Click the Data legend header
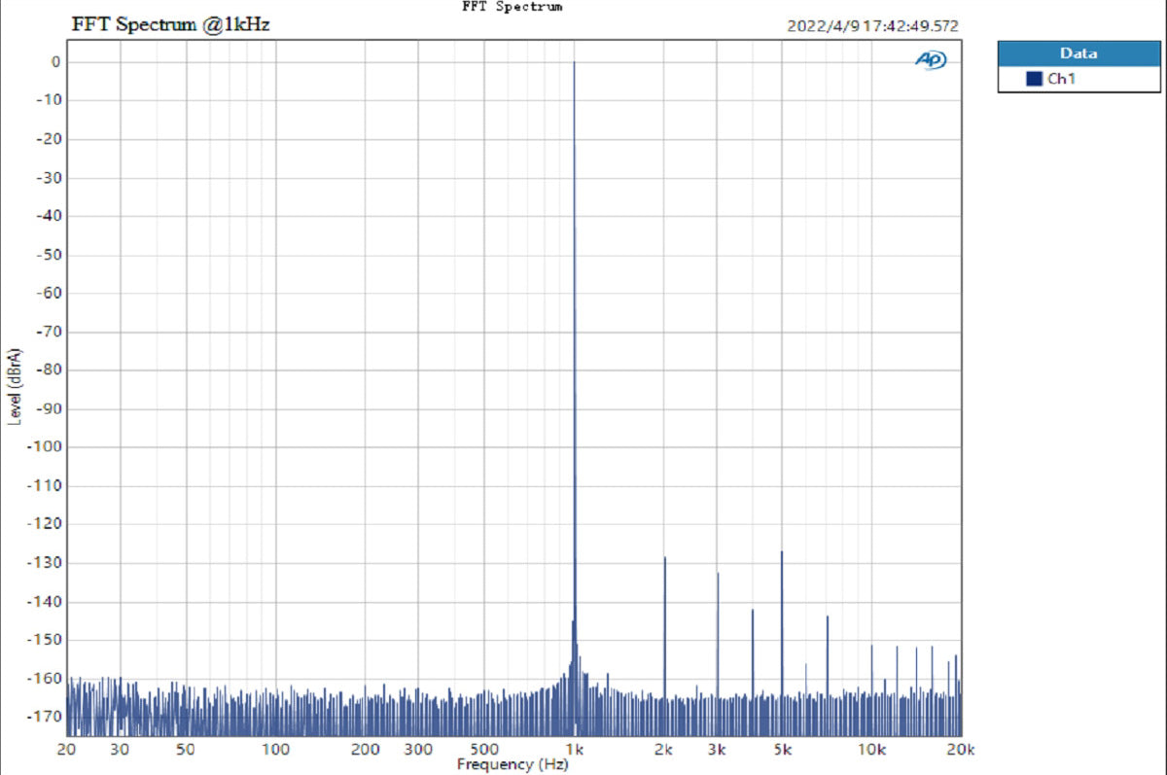This screenshot has width=1167, height=775. (1079, 53)
